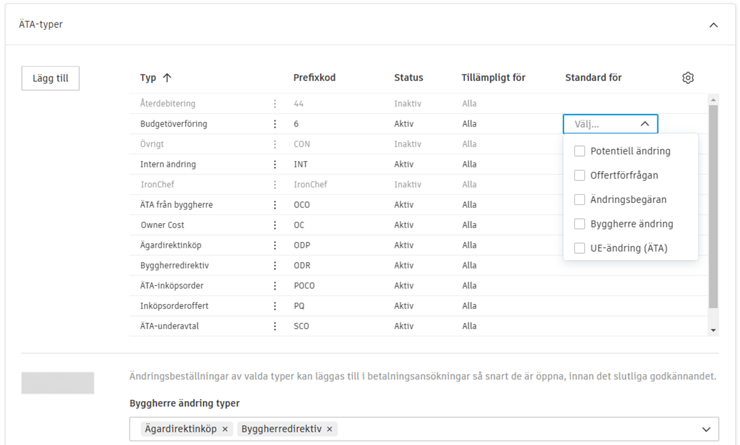Sort table by the Typ column arrow
Viewport: 740px width, 445px height.
pos(167,78)
